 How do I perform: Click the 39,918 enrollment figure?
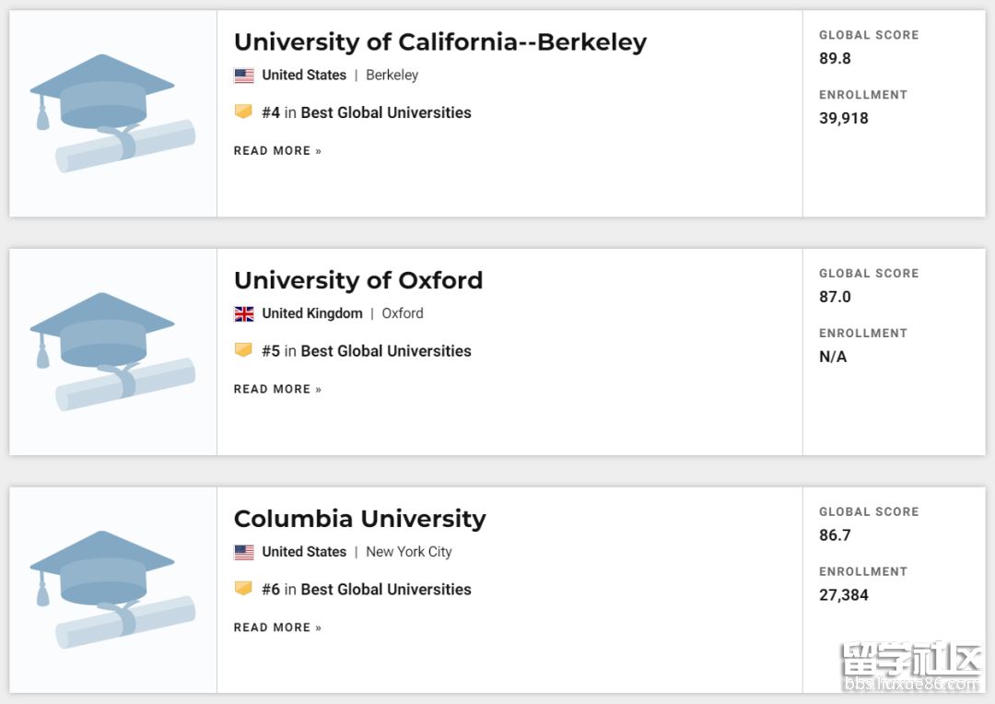[844, 118]
